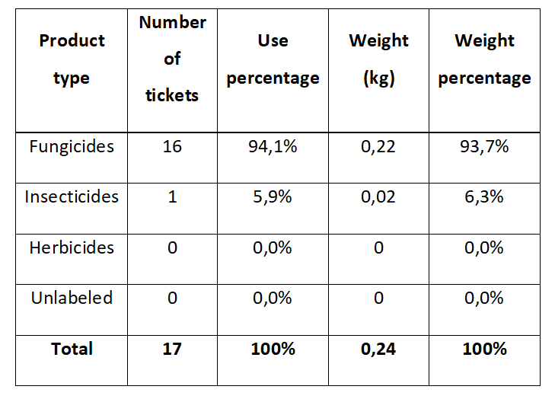
Task: Click the '6,3%' weight percentage cell
Action: tap(484, 196)
